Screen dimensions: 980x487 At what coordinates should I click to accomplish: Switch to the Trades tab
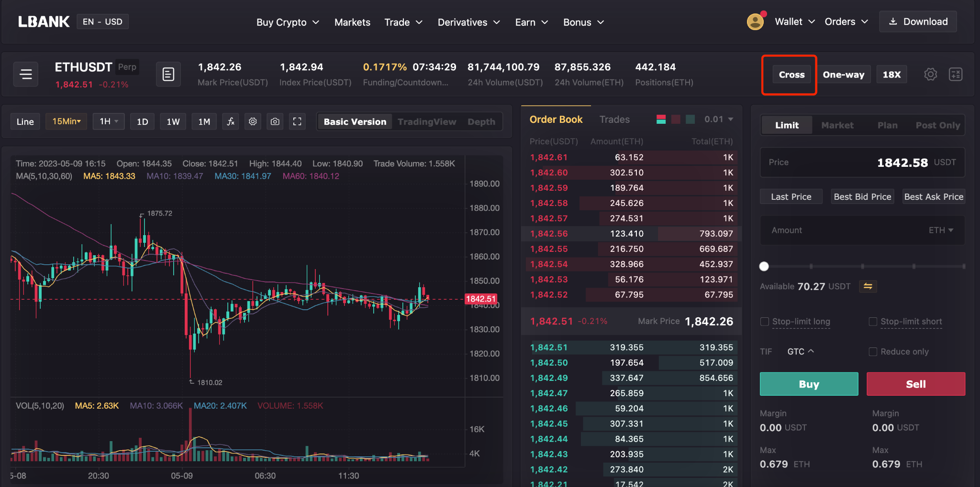click(614, 119)
